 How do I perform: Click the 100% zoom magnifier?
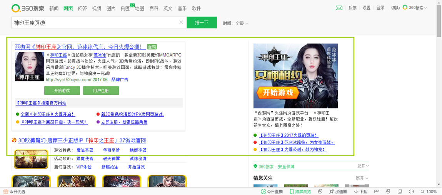click(422, 192)
